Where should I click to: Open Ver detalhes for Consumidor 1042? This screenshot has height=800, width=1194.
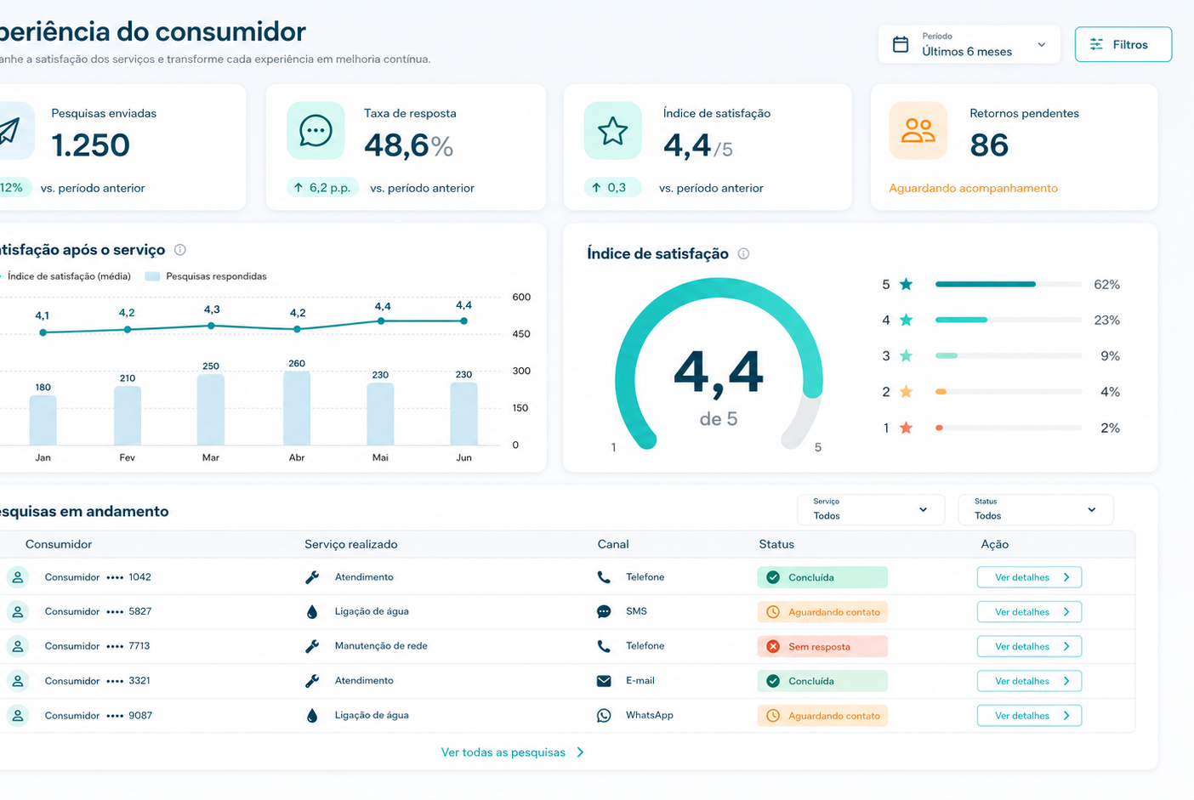coord(1029,577)
